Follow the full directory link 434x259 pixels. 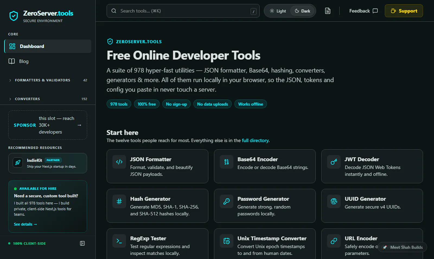pos(255,140)
